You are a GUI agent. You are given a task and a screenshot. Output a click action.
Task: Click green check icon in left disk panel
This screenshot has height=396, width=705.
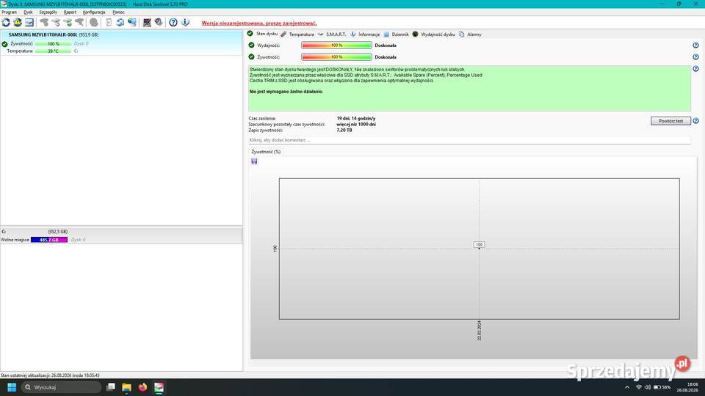[4, 44]
